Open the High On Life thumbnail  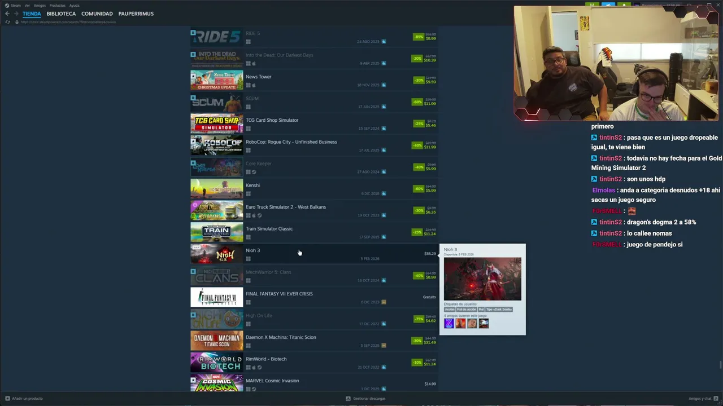pos(217,319)
